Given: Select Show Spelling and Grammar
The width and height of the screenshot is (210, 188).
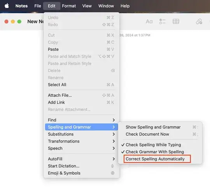Looking at the screenshot, I should coord(160,127).
